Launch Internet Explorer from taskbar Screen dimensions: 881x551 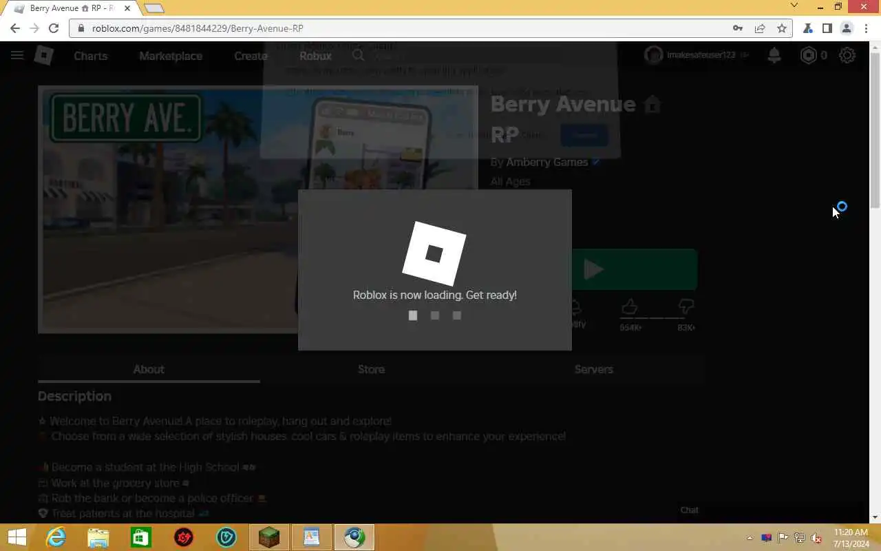pos(56,537)
